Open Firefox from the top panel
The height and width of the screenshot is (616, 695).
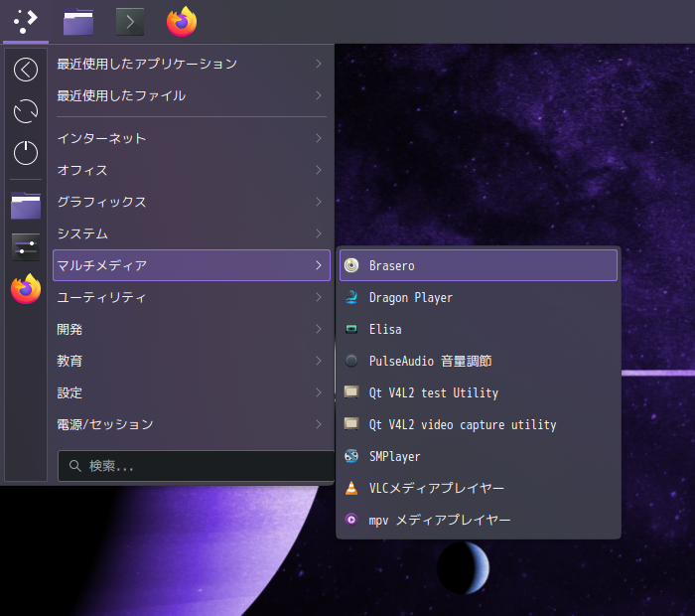pyautogui.click(x=182, y=22)
